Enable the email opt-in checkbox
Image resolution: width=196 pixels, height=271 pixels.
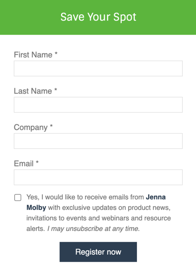(18, 197)
